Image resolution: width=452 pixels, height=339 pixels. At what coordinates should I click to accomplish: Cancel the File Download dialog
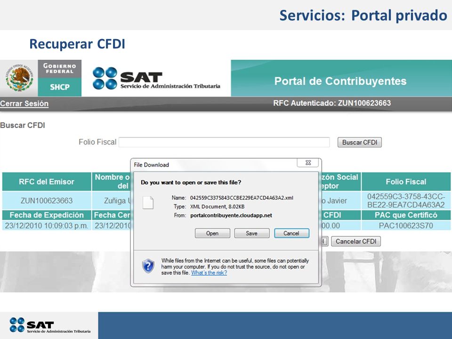pyautogui.click(x=291, y=233)
